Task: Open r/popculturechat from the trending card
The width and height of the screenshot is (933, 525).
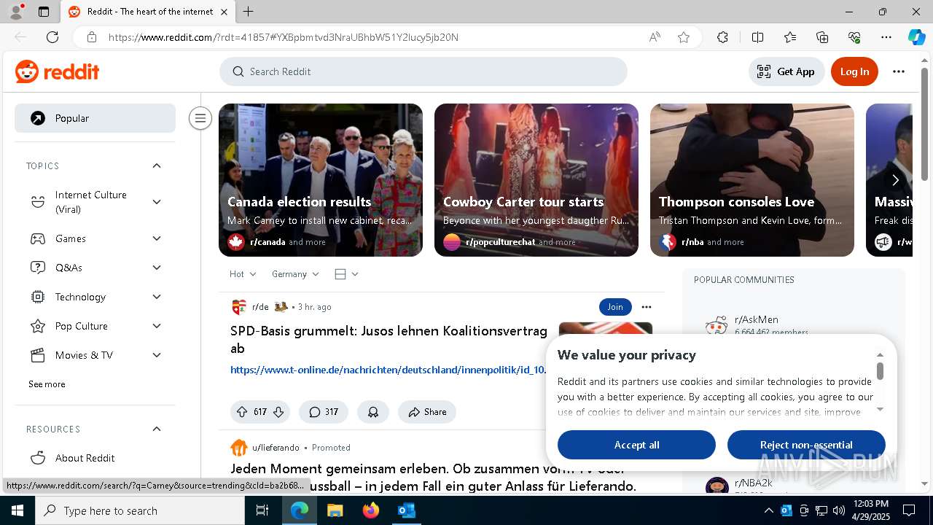Action: point(500,242)
